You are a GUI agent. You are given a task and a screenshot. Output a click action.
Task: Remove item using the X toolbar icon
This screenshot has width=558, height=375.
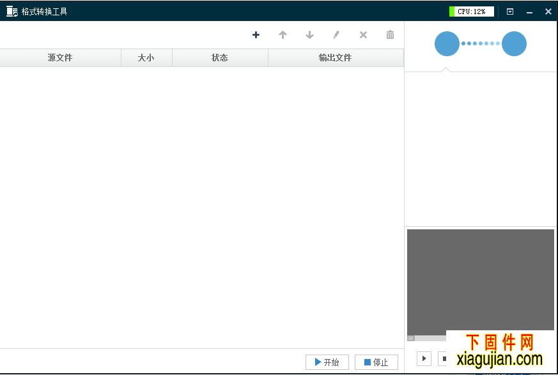coord(363,35)
